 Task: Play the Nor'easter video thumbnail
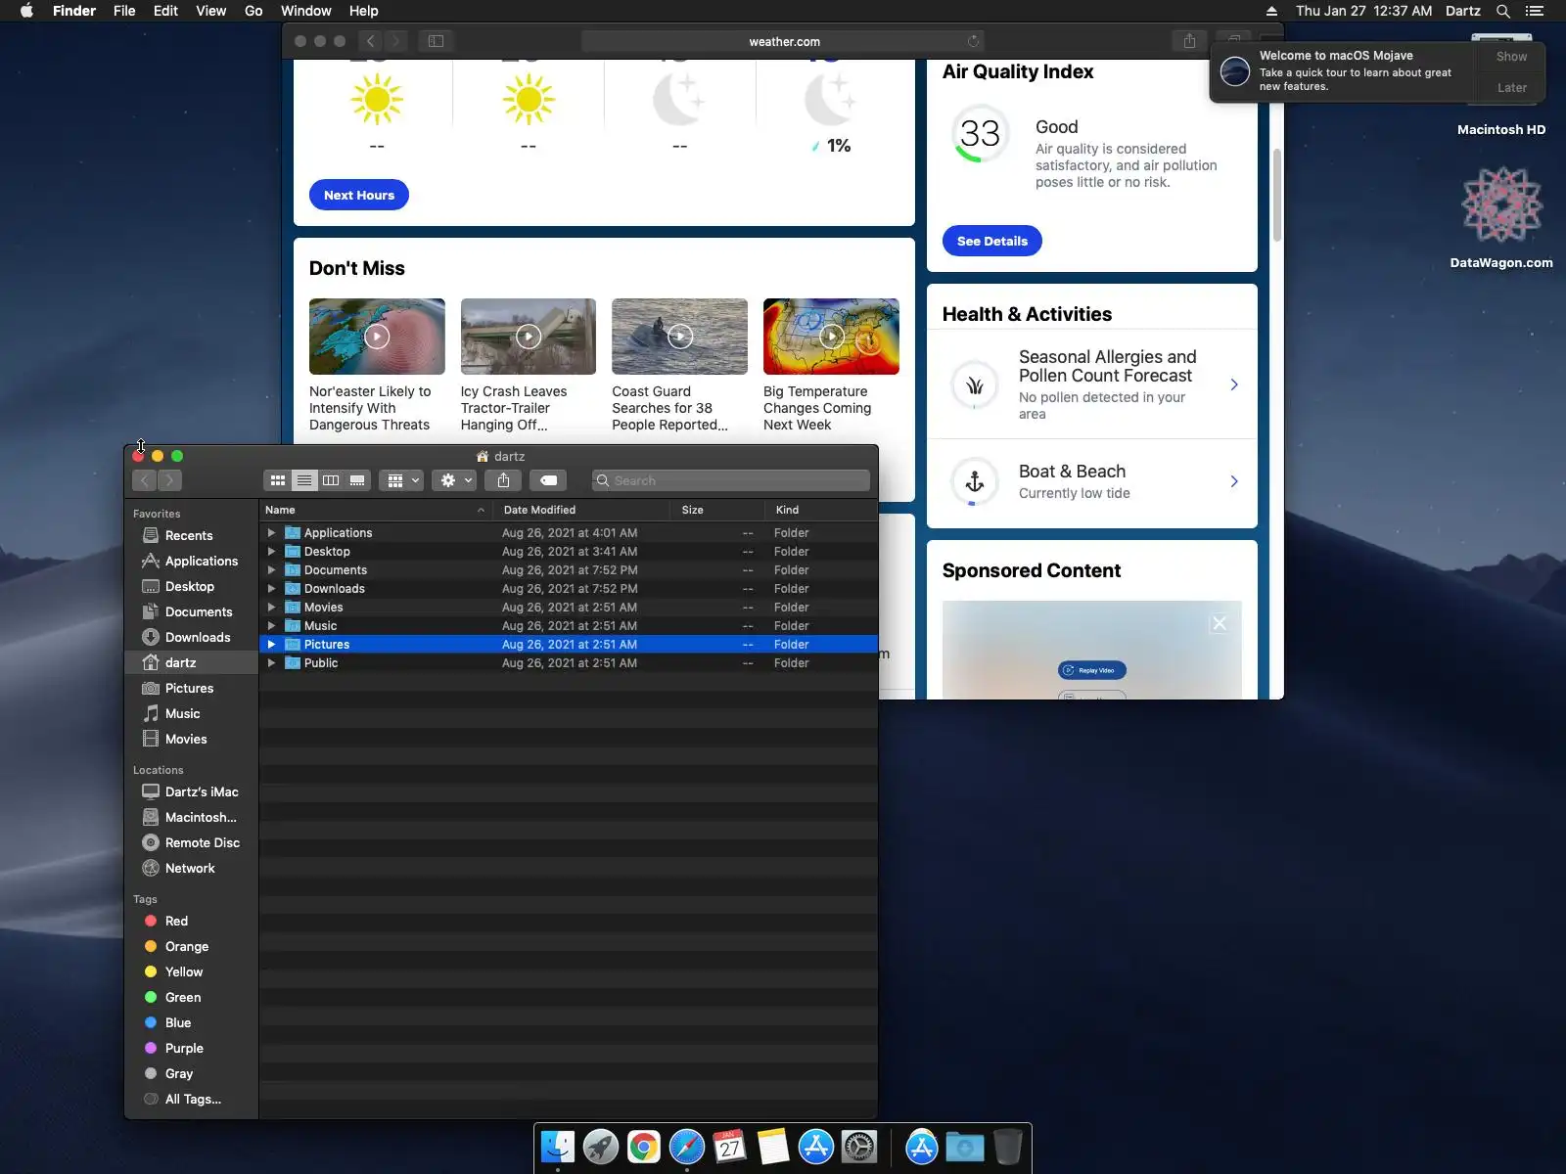(x=377, y=337)
